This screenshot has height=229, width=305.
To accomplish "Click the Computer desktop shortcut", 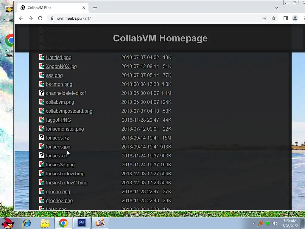I will coord(9,14).
